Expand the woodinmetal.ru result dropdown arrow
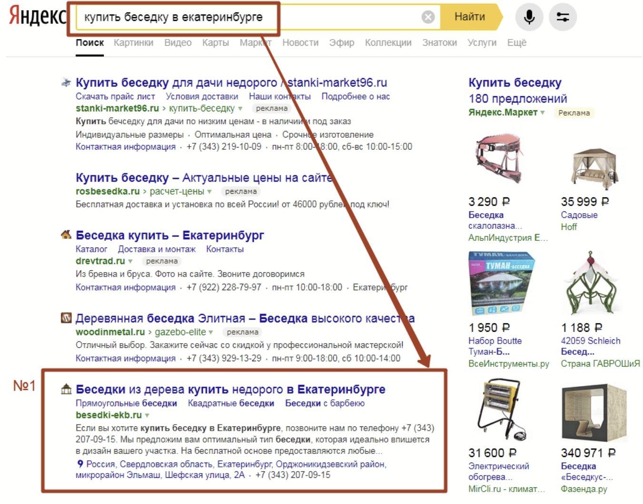Viewport: 643px width, 504px height. tap(211, 332)
